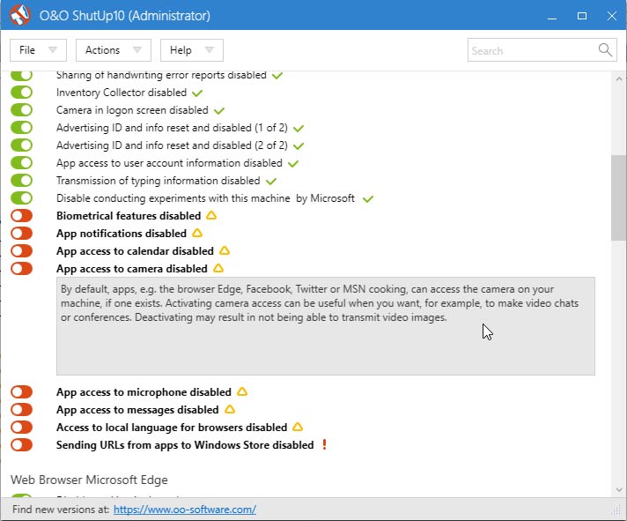Open the Help dropdown arrow
Viewport: 627px width, 521px height.
point(209,50)
